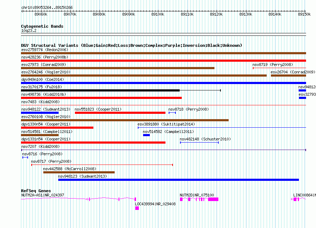Click the red bar of nsv428236 (Perry2008b)
This screenshot has width=316, height=228.
pos(163,61)
